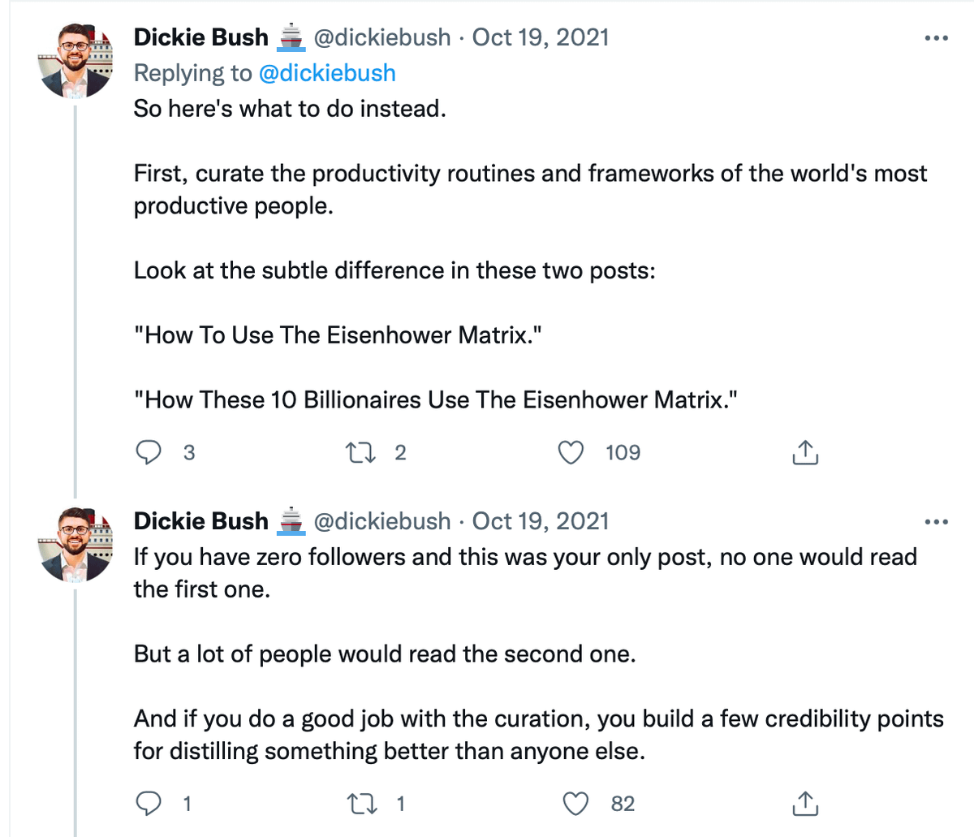This screenshot has width=974, height=837.
Task: Click Dickie Bush avatar on first tweet
Action: point(77,61)
